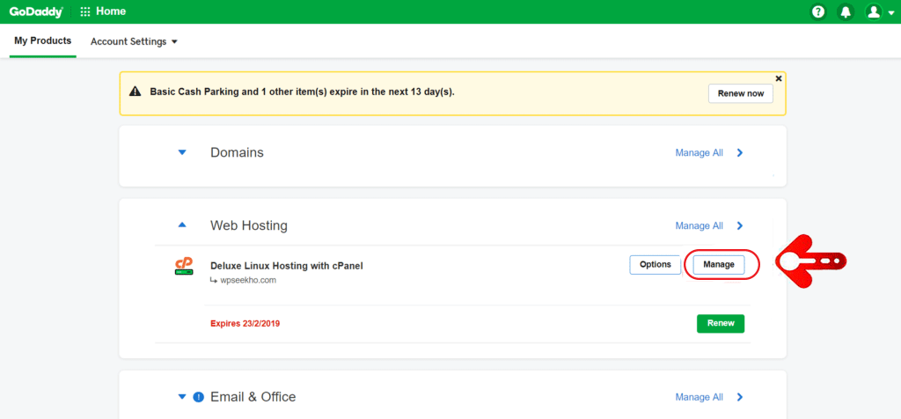Click the GoDaddy logo
Screen dimensions: 901x419
point(35,11)
